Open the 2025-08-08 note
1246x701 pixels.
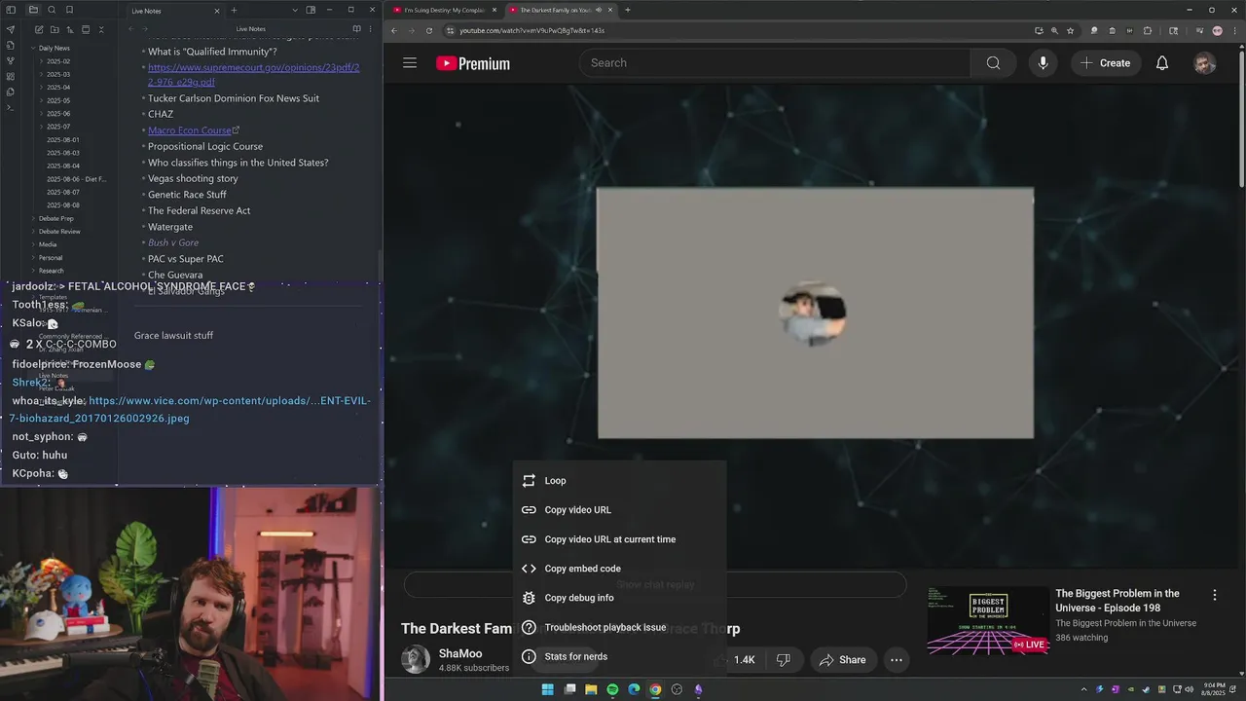click(x=63, y=205)
